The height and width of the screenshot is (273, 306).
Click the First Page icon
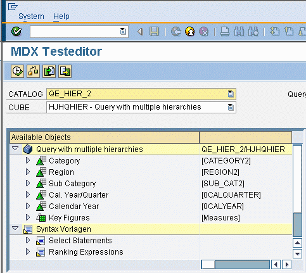(x=274, y=32)
